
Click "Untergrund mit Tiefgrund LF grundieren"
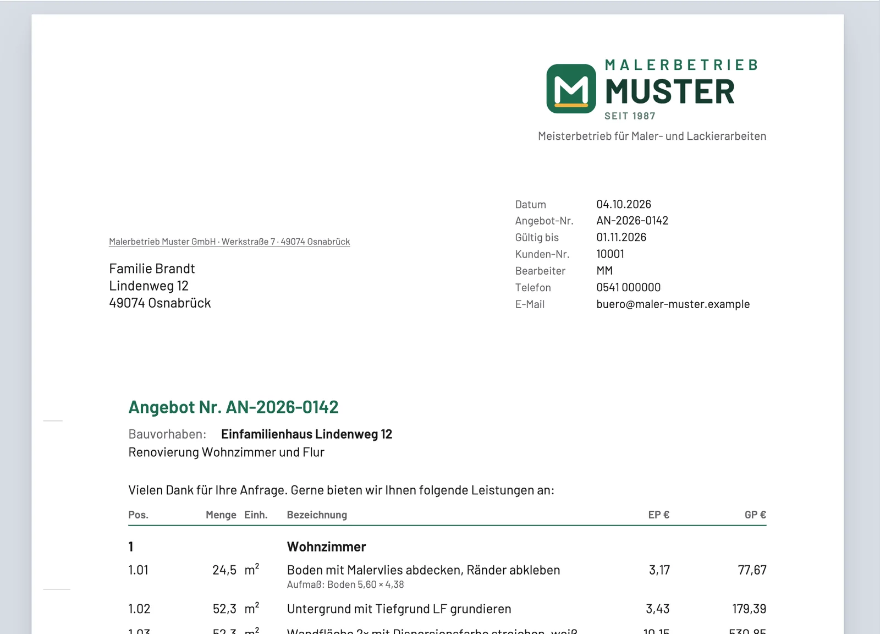coord(399,609)
